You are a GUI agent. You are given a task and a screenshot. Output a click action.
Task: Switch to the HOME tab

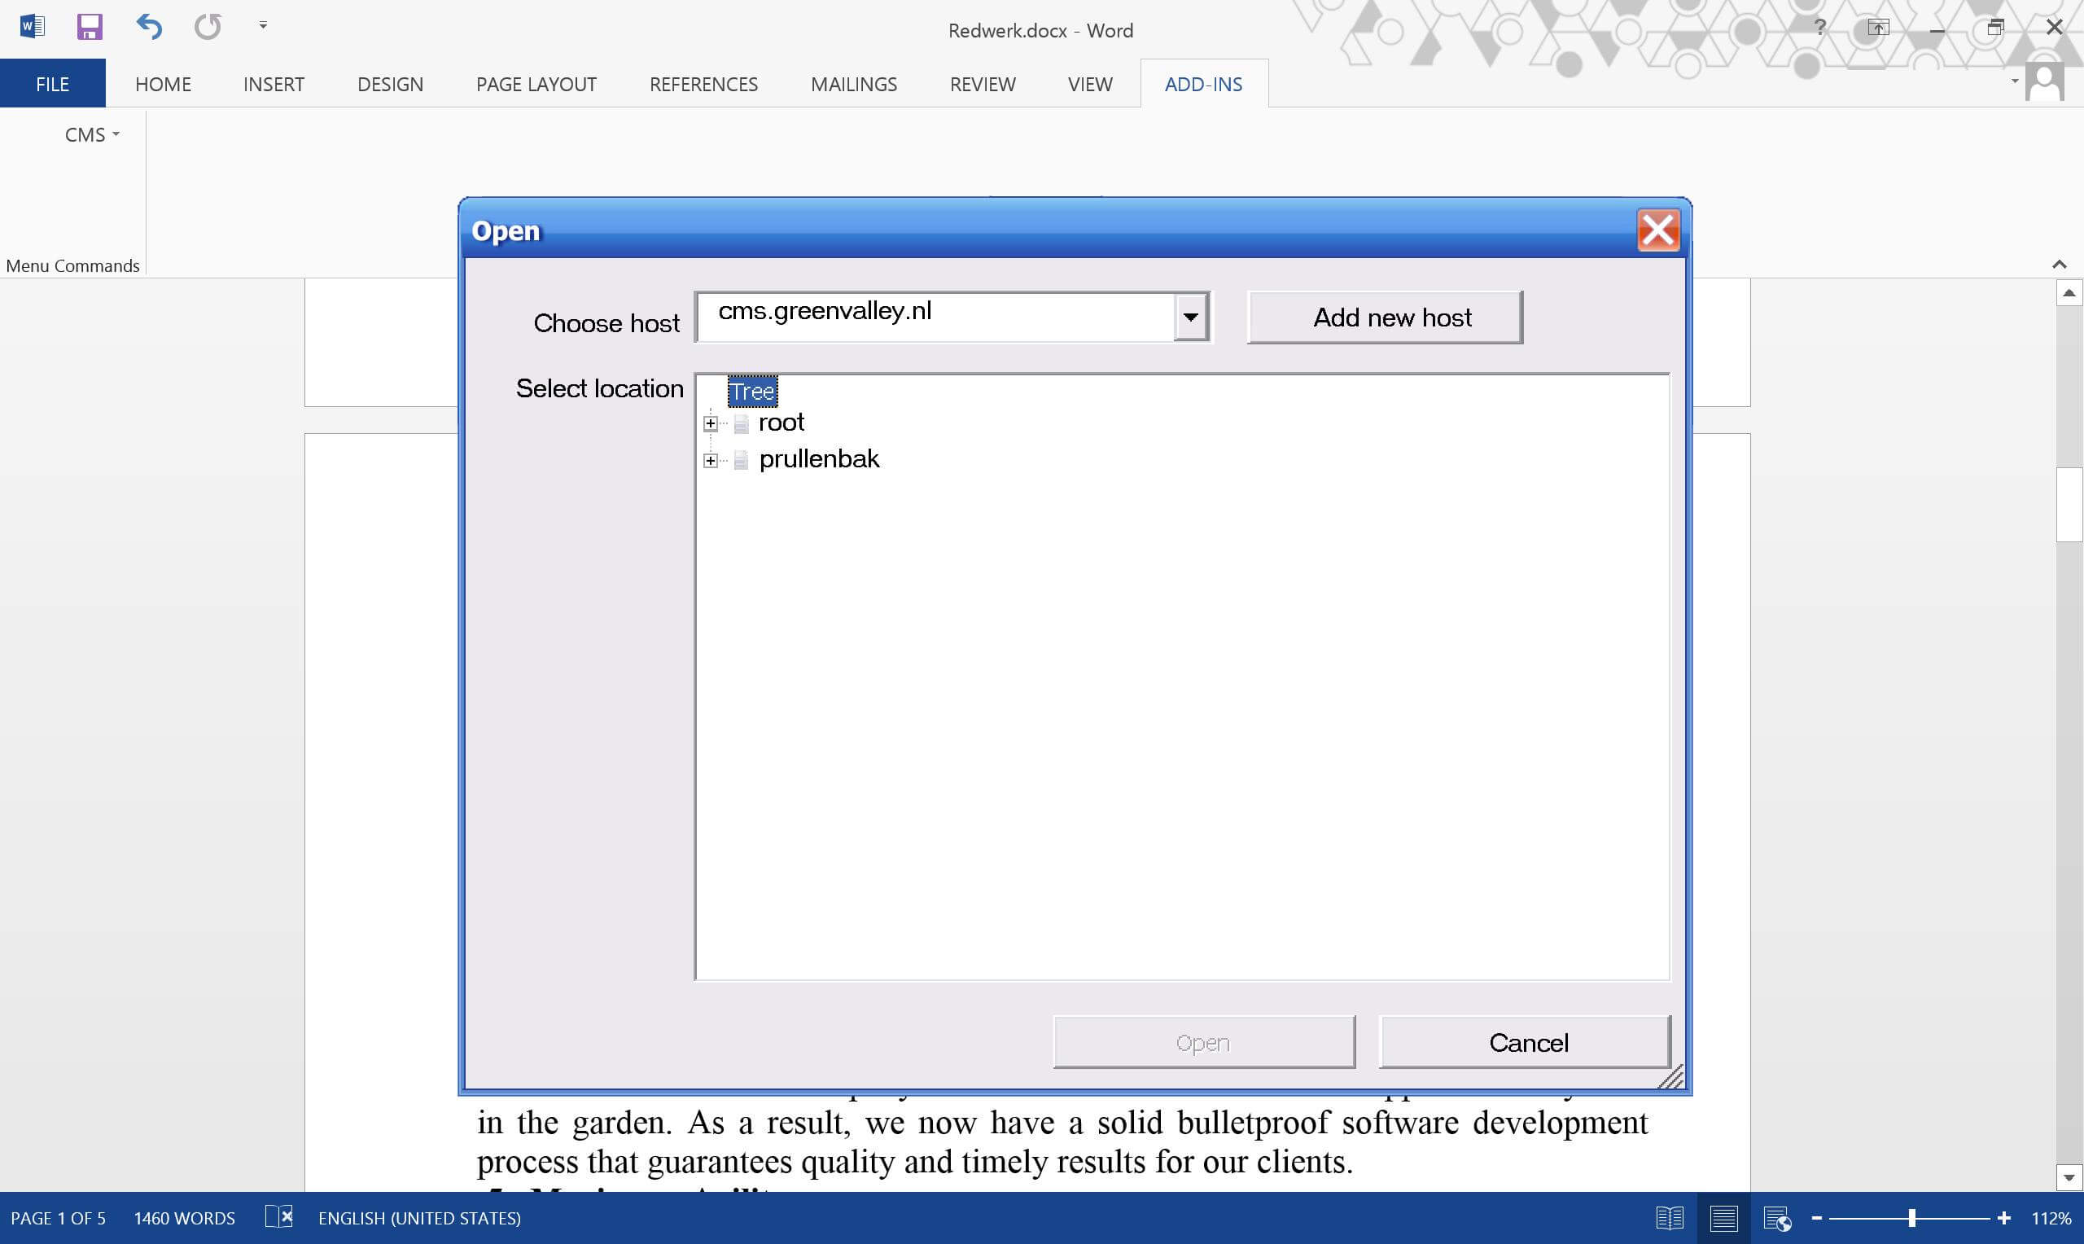163,84
